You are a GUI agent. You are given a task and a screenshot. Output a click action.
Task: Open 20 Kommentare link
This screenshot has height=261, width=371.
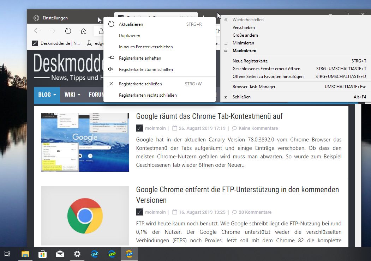[255, 212]
